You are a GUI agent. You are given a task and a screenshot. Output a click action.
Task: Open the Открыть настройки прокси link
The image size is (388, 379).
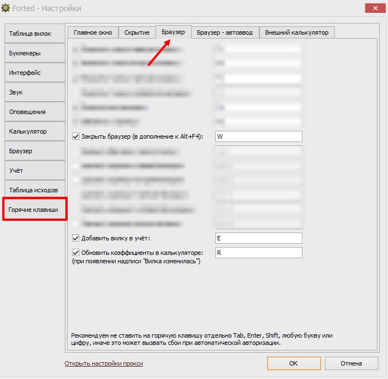[x=103, y=363]
